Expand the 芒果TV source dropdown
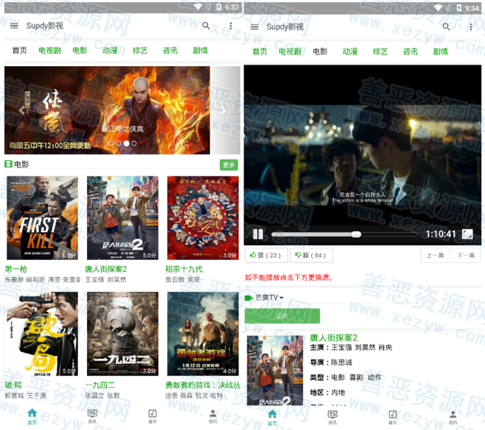The height and width of the screenshot is (430, 485). pos(269,298)
